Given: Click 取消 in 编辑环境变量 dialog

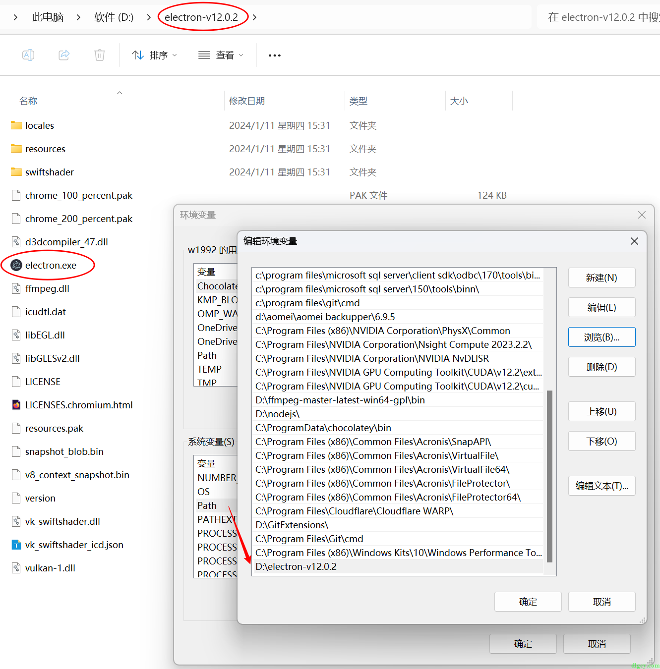Looking at the screenshot, I should coord(601,602).
